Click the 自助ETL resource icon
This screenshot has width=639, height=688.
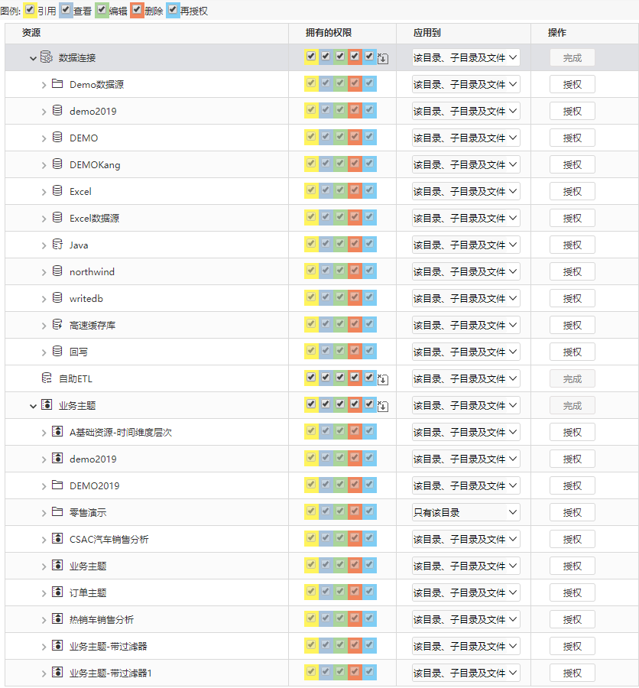click(47, 378)
